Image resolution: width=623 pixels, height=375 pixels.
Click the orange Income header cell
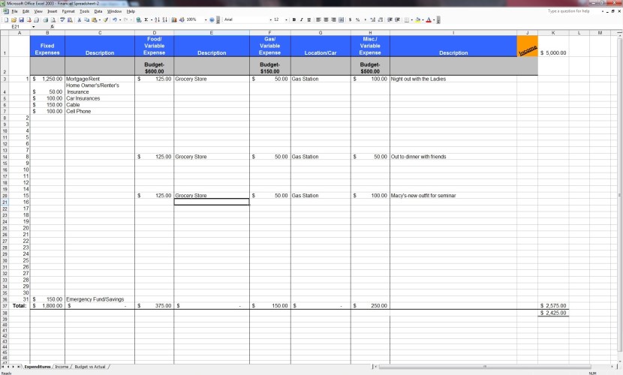(x=527, y=46)
